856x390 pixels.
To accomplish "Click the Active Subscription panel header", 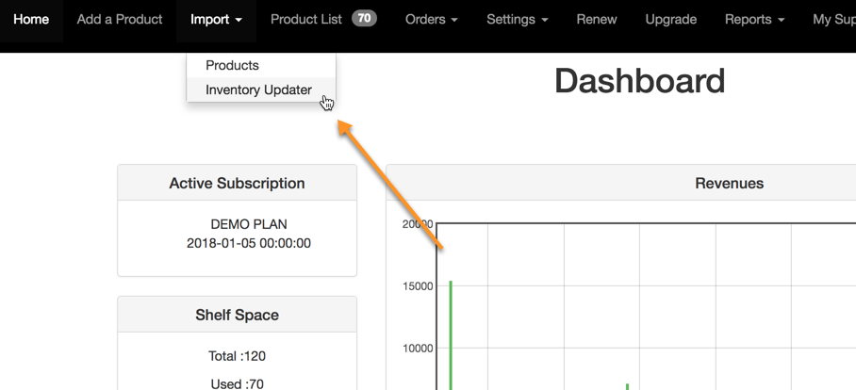I will click(x=237, y=184).
